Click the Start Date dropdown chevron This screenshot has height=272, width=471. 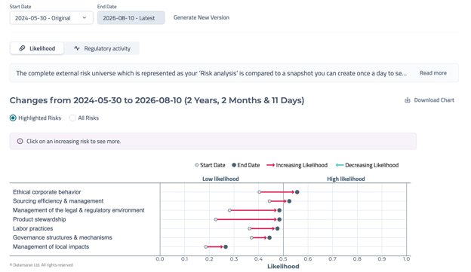85,17
